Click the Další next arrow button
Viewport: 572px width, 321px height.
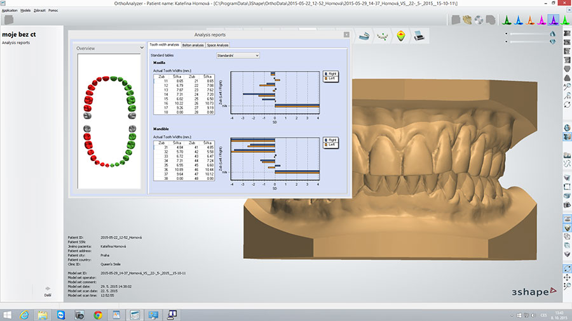click(48, 292)
